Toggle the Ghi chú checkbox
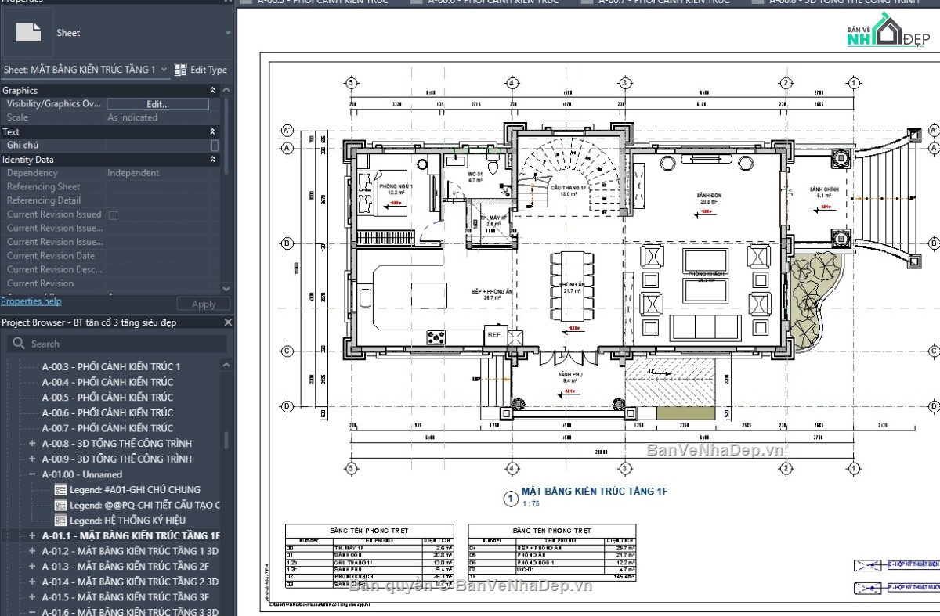 pyautogui.click(x=215, y=146)
